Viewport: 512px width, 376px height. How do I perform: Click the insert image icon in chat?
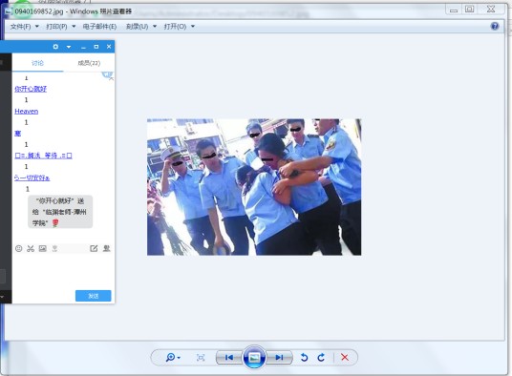click(42, 248)
